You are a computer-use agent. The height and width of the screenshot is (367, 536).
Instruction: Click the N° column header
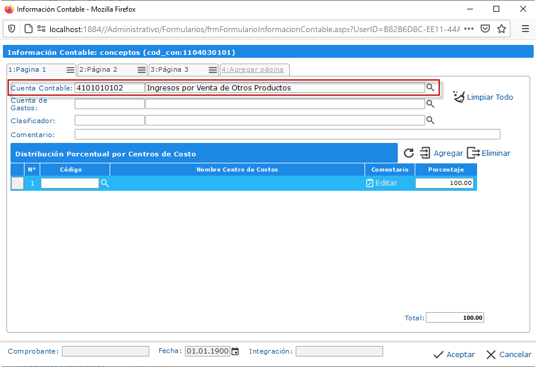point(32,170)
